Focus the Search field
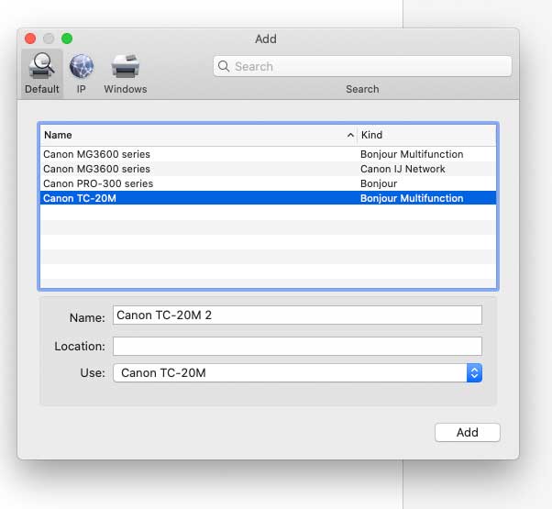552x509 pixels. point(362,66)
